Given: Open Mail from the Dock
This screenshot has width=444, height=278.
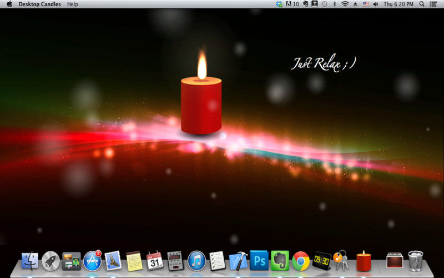Looking at the screenshot, I should click(113, 260).
